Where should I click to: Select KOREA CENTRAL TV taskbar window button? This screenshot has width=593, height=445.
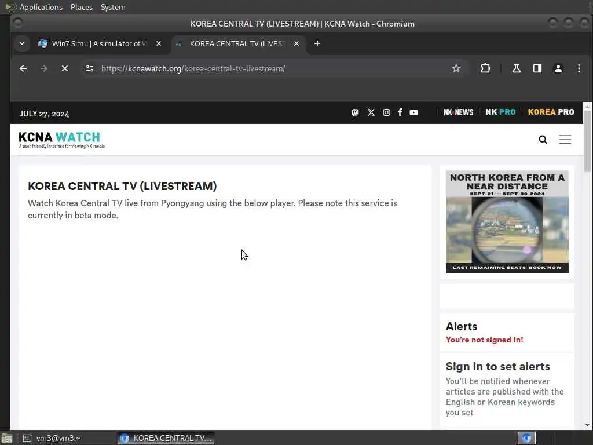166,438
